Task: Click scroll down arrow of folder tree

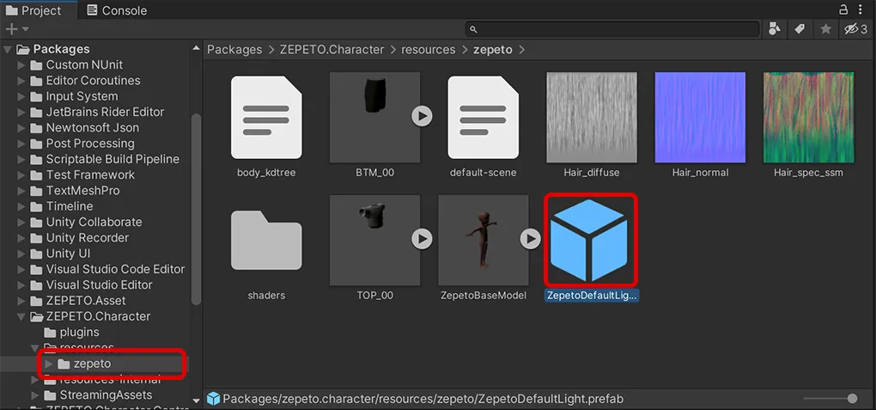Action: (196, 400)
